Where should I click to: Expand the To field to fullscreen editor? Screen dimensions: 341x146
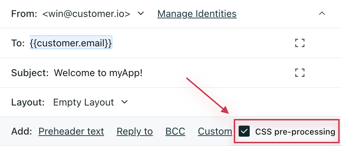(x=300, y=43)
